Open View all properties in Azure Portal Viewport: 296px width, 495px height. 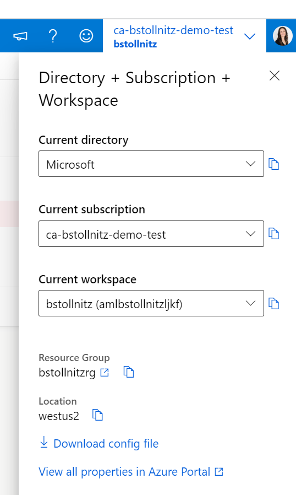(124, 472)
